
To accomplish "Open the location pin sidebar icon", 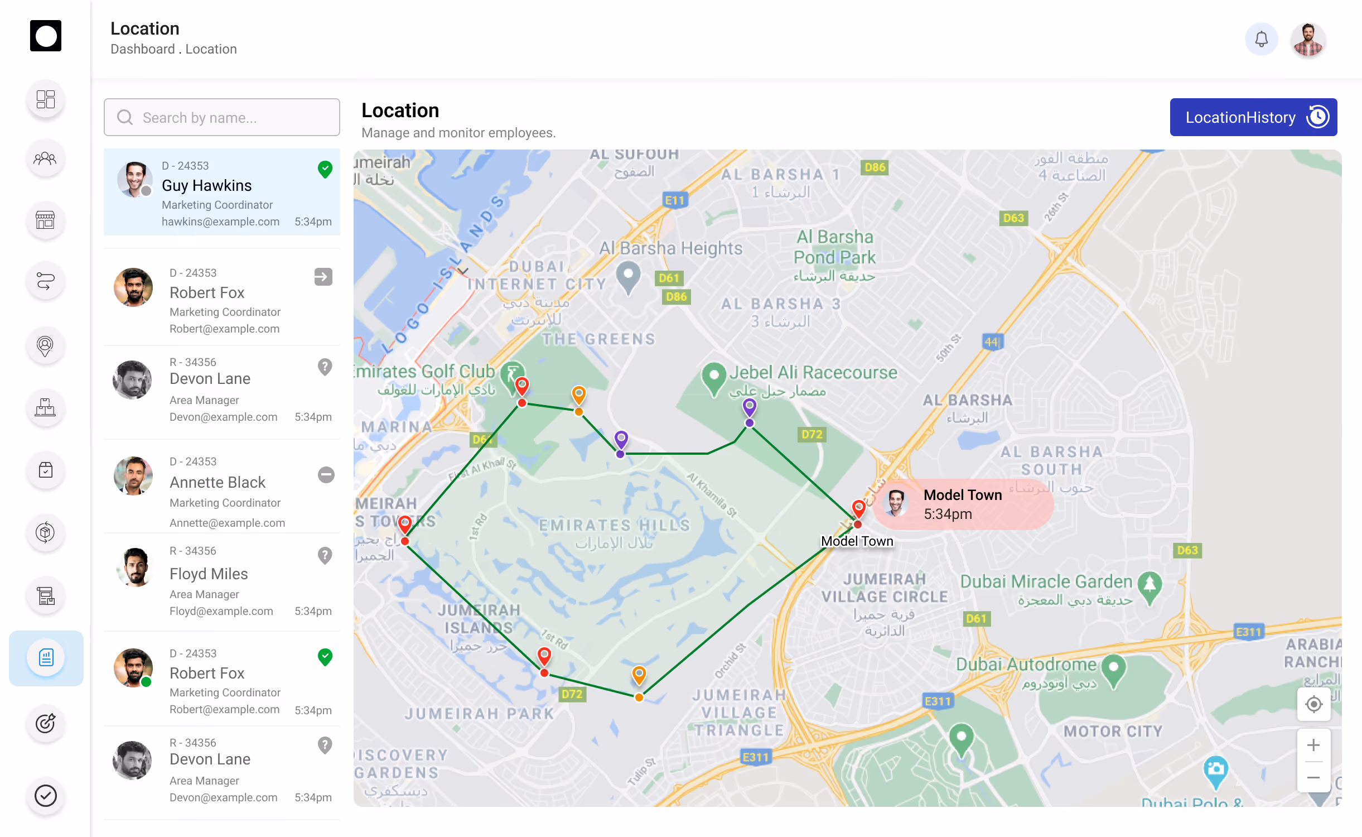I will (x=46, y=345).
